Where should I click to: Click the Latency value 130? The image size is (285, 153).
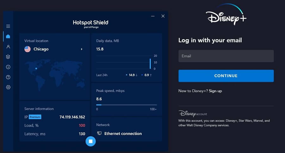pyautogui.click(x=82, y=134)
